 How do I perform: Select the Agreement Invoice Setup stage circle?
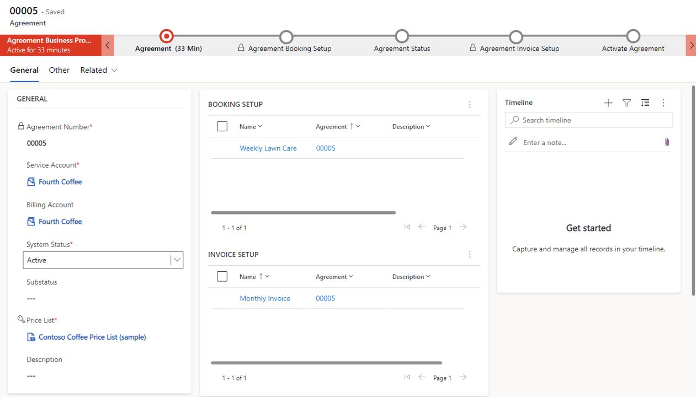(516, 36)
